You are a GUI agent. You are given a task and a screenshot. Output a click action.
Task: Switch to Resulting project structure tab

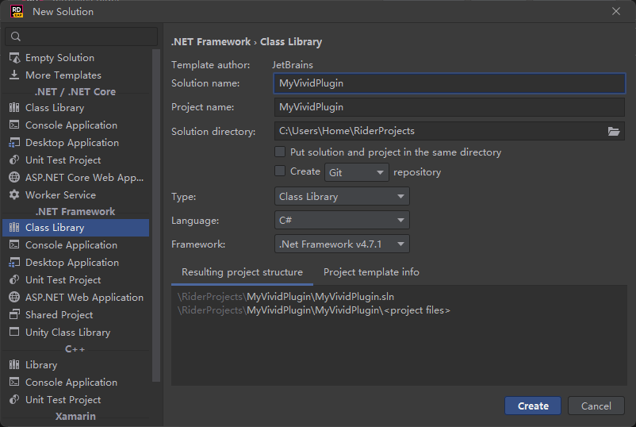(242, 272)
